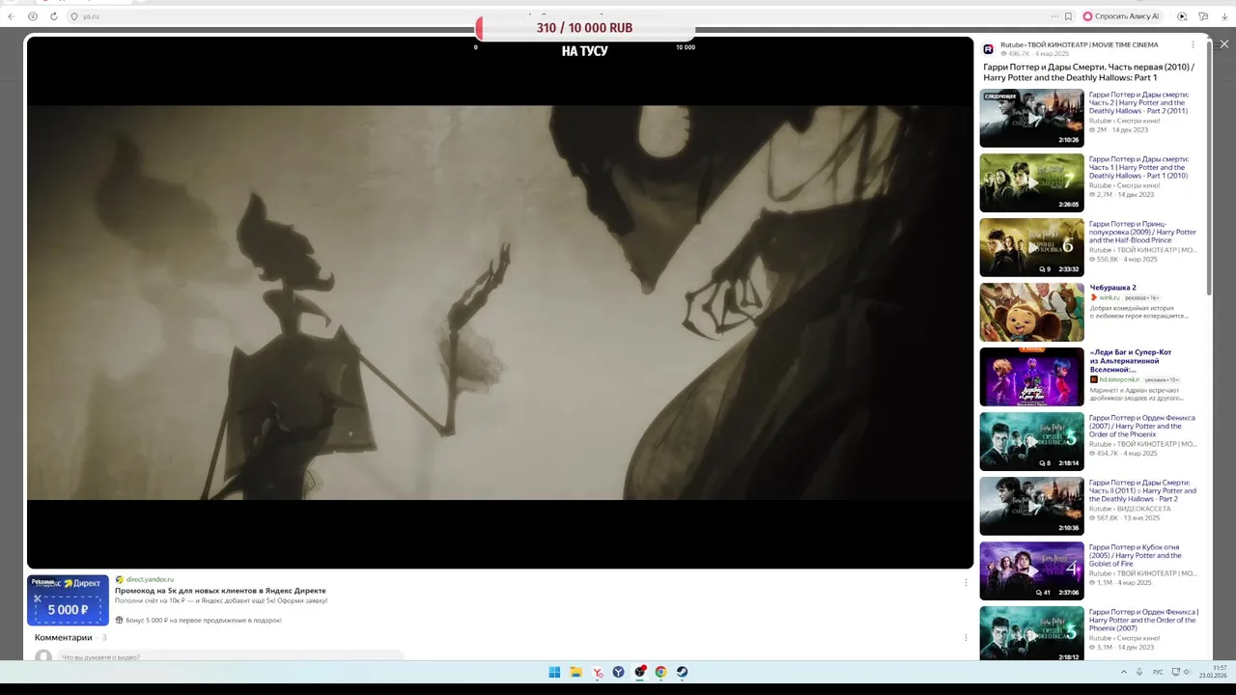Open Steam from the taskbar
The width and height of the screenshot is (1236, 695).
pos(682,672)
